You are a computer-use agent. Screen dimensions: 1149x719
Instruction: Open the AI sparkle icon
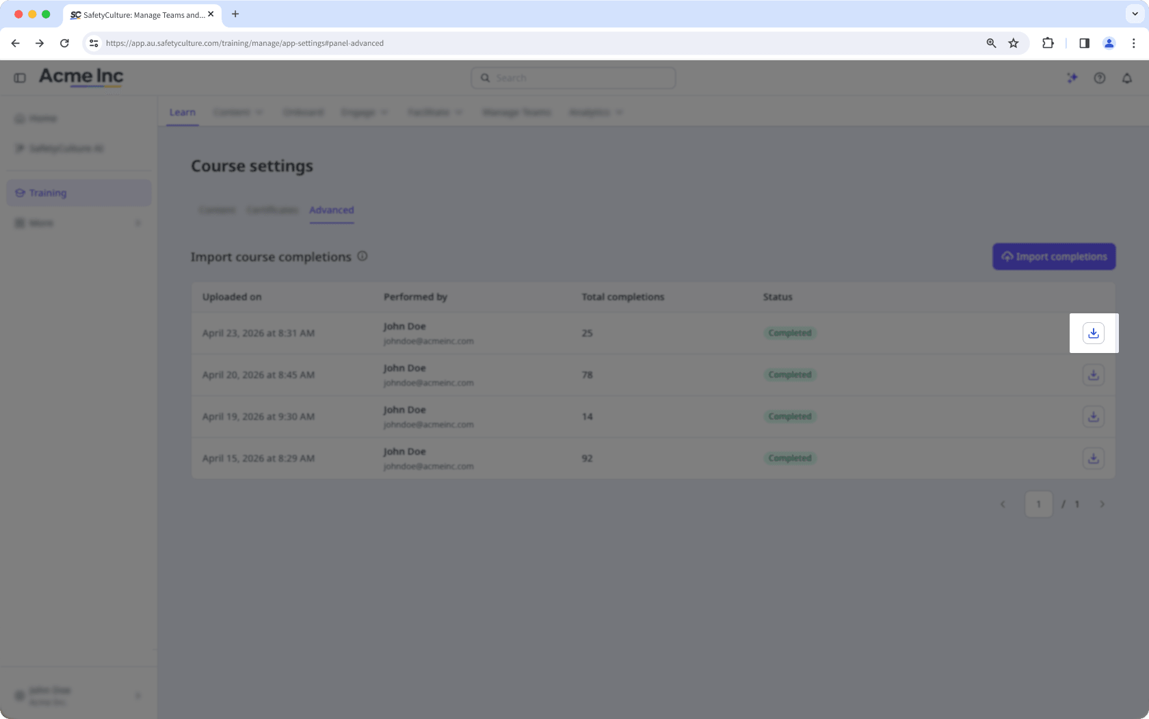(1072, 78)
